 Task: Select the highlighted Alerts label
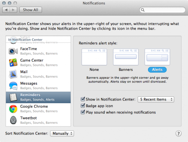point(157,70)
